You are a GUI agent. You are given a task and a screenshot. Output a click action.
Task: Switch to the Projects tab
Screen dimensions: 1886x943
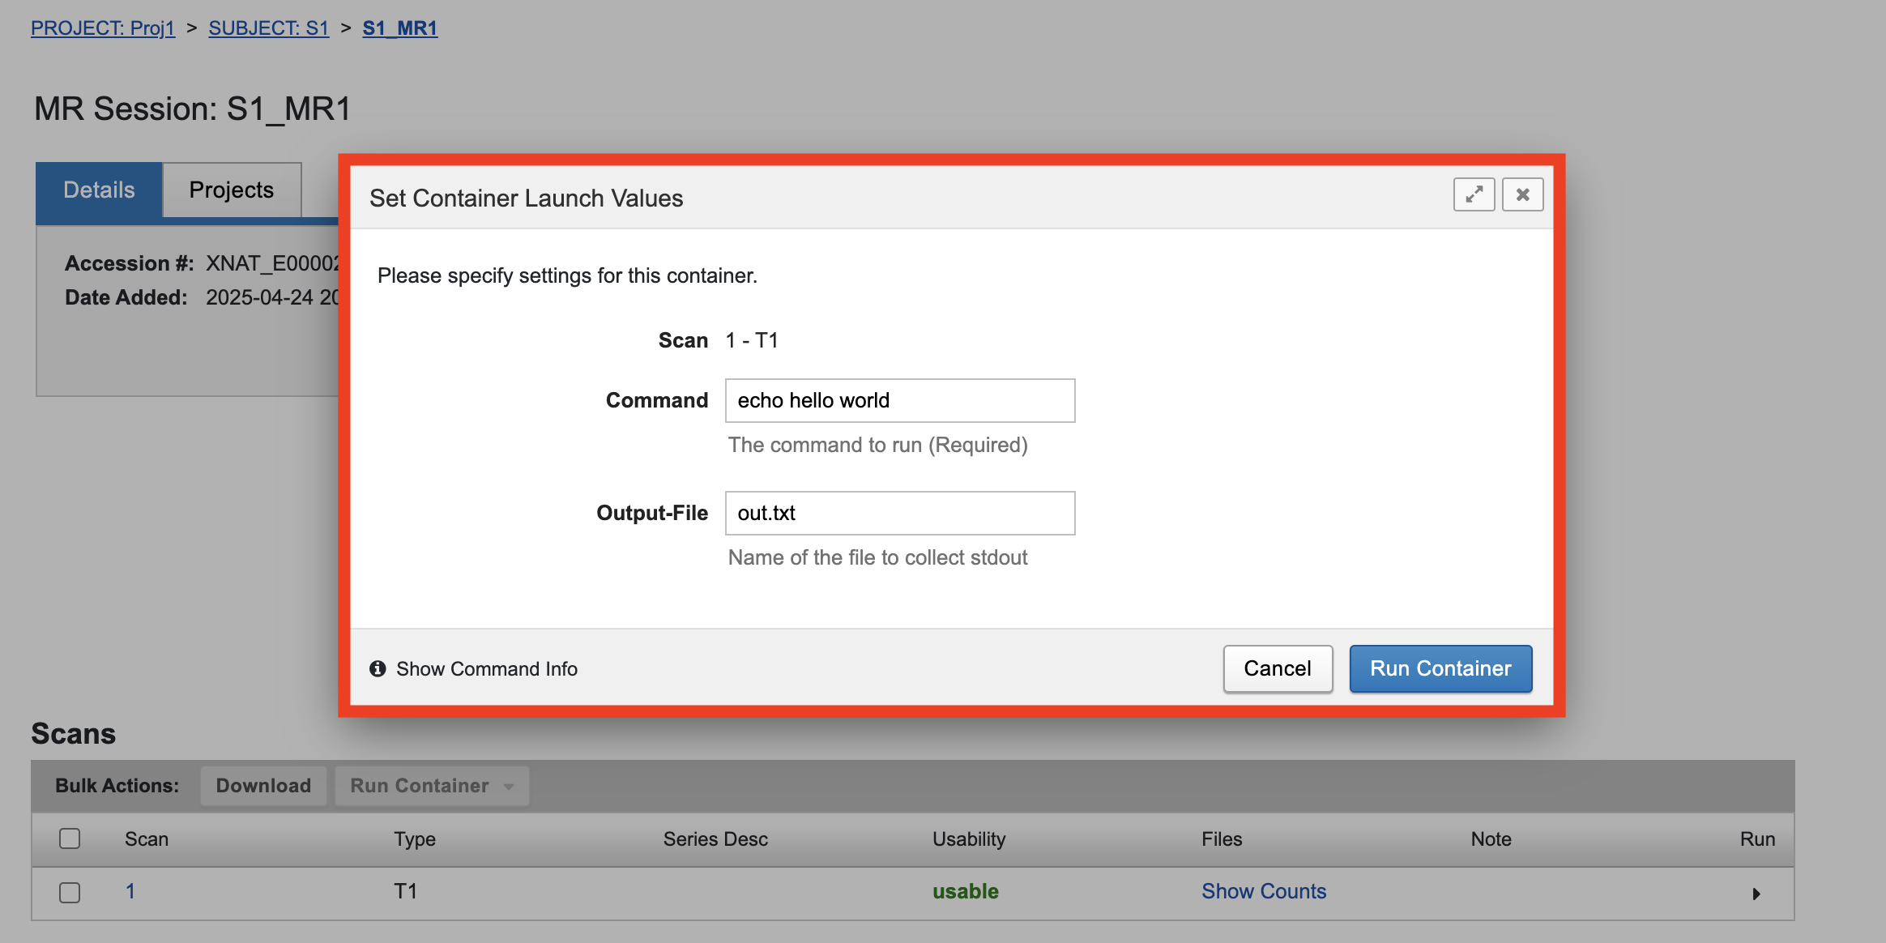(232, 190)
